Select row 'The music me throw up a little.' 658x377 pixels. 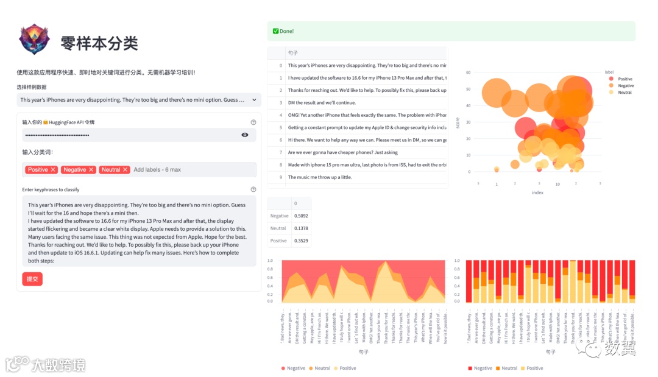(358, 177)
